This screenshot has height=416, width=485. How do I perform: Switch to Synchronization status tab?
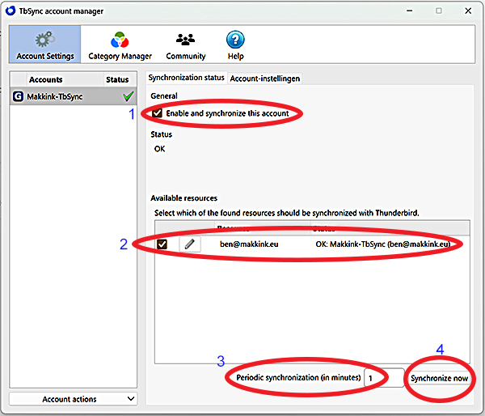click(x=186, y=78)
